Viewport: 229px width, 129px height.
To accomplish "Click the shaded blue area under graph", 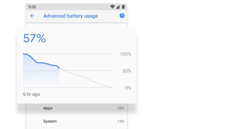I will coord(39,76).
